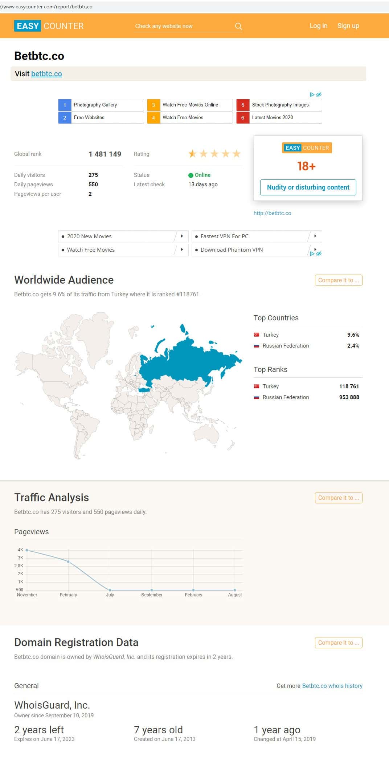
Task: Click Compare it to in Worldwide Audience
Action: 339,280
